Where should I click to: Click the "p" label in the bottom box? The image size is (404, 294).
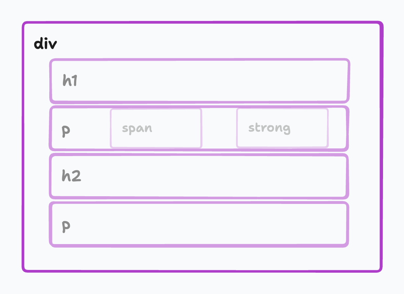66,227
